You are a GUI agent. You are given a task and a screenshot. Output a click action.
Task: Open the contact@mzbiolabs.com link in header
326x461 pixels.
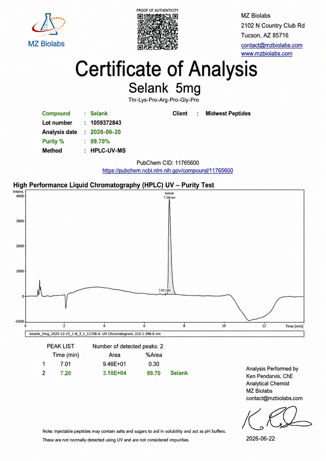click(272, 45)
